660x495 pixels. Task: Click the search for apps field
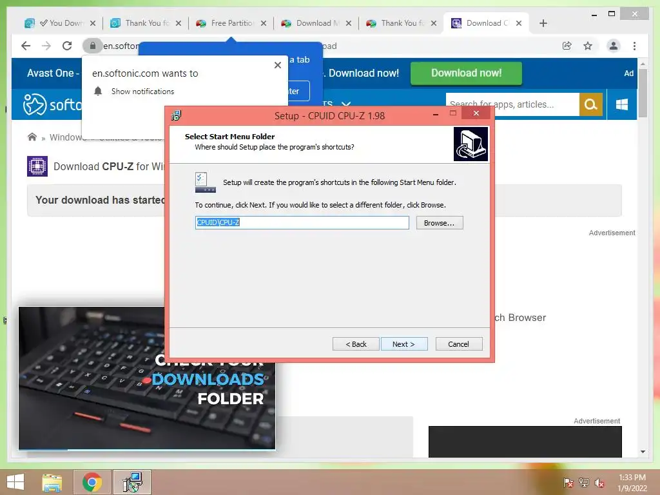(512, 104)
